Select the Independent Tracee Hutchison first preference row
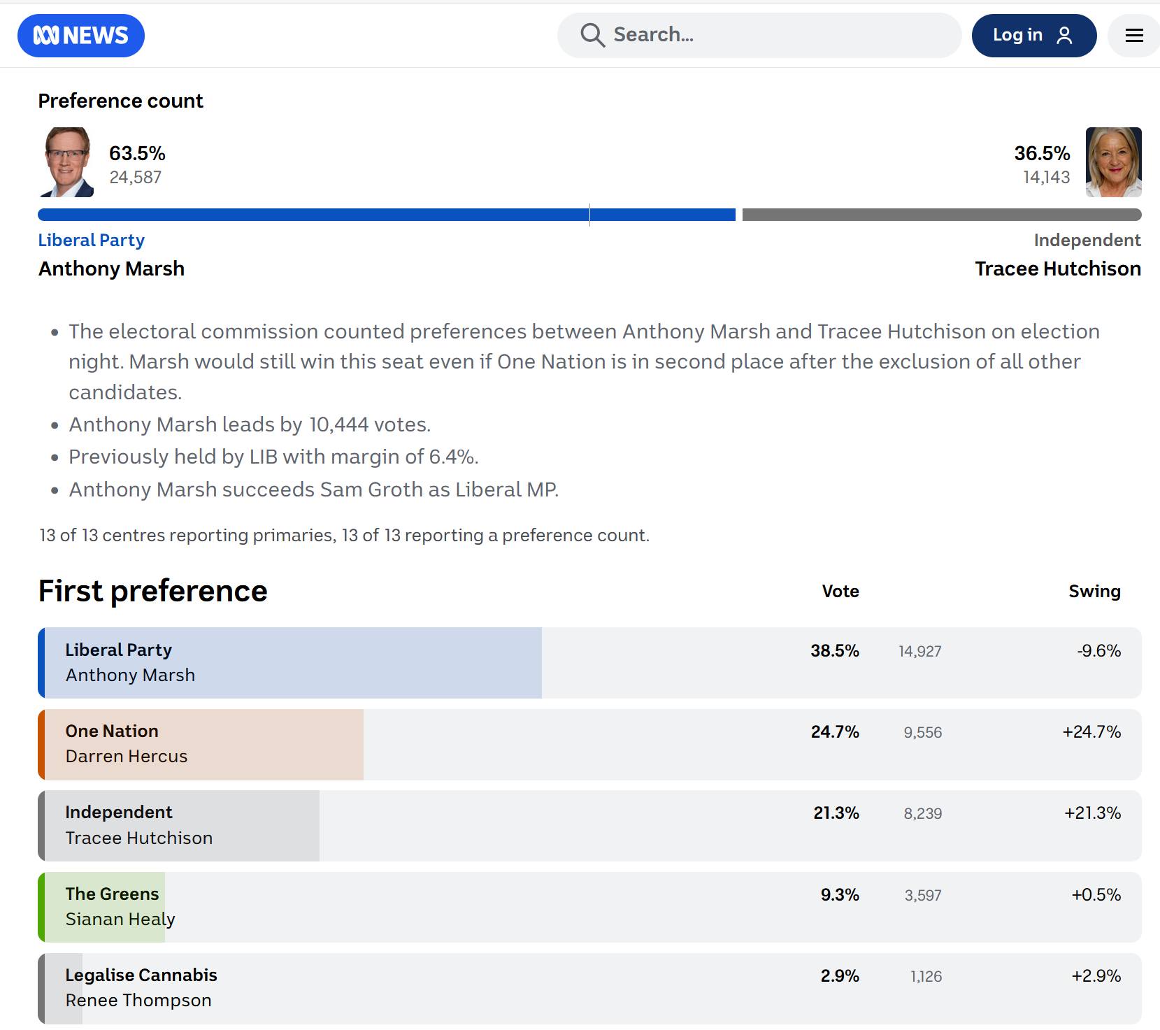Viewport: 1160px width, 1030px height. 589,826
